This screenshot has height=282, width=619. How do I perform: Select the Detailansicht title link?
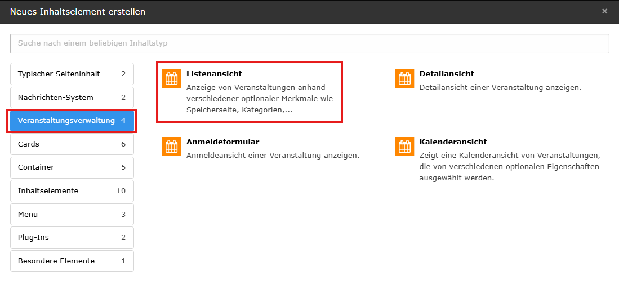[x=447, y=74]
